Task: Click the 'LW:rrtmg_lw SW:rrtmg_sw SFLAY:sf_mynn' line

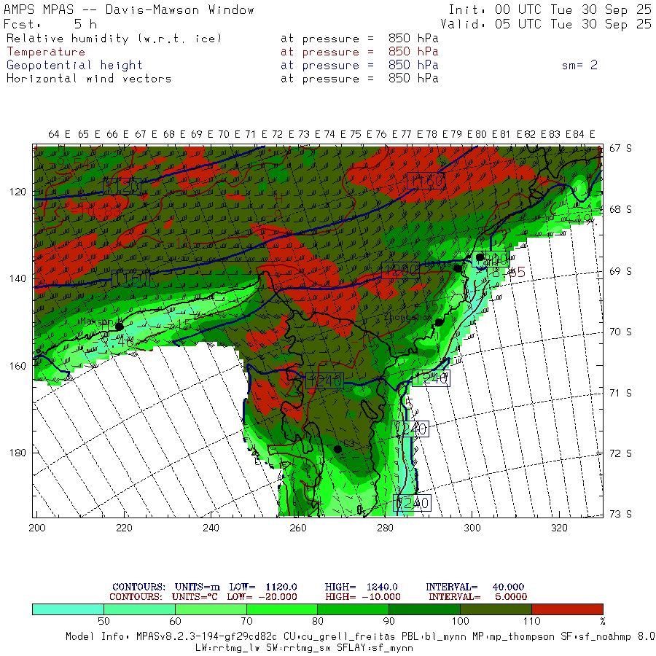Action: [x=304, y=648]
